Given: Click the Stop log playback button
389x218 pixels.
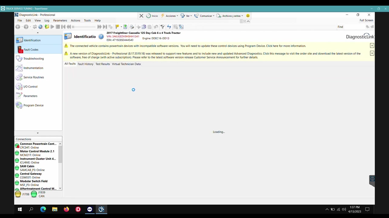Looking at the screenshot, I should (58, 27).
